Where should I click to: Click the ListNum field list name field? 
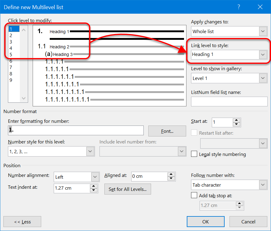coord(229,102)
